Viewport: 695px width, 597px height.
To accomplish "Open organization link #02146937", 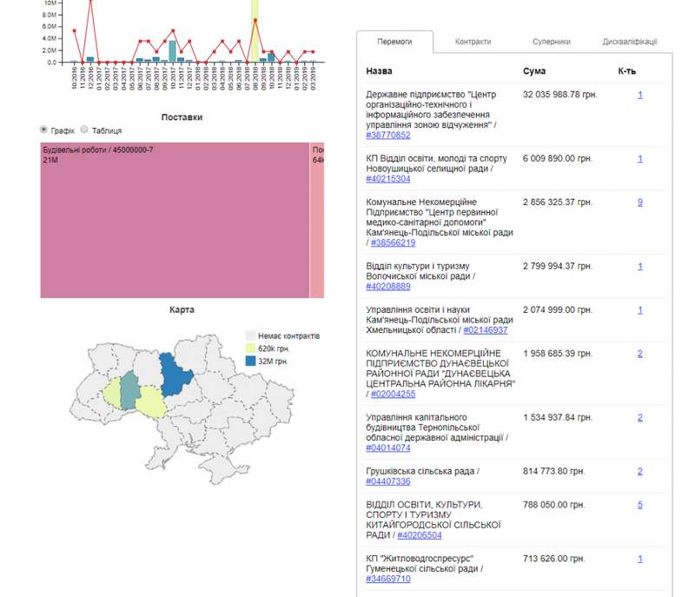I will click(x=486, y=330).
